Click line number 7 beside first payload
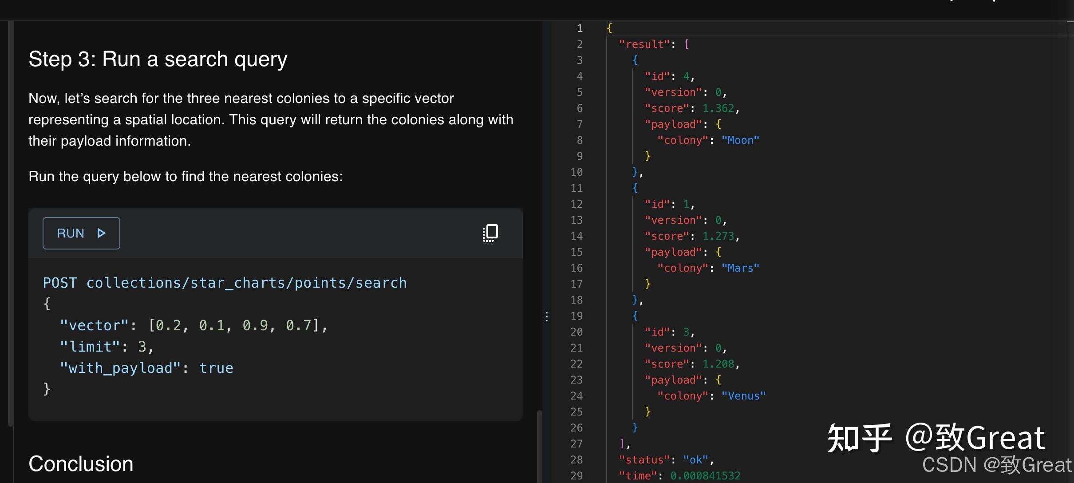The width and height of the screenshot is (1074, 483). pos(580,124)
